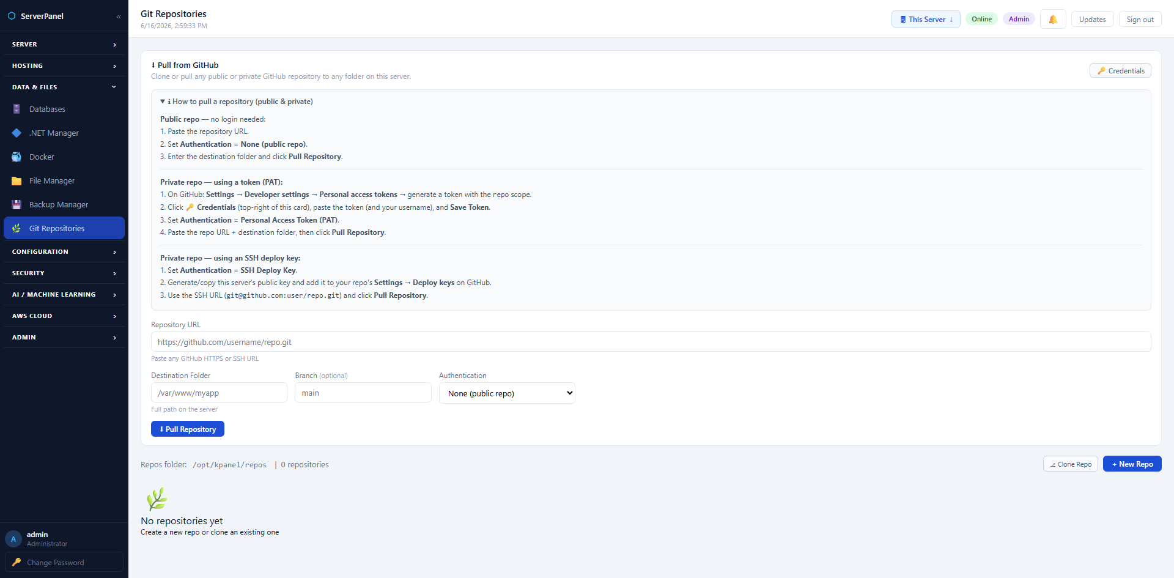Click the Online status badge
1174x578 pixels.
click(981, 19)
